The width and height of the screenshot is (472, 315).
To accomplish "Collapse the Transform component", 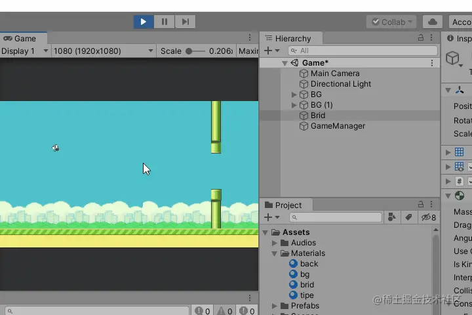I will click(x=448, y=91).
